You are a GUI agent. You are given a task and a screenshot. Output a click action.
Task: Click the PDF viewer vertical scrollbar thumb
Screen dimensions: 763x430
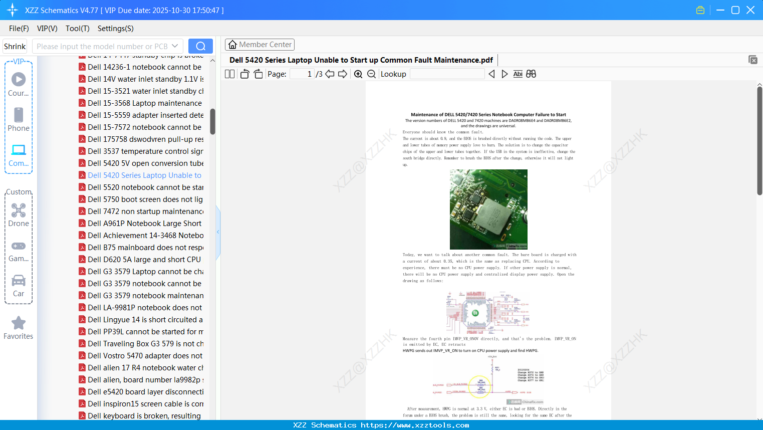tap(759, 140)
